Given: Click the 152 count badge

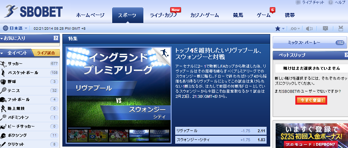Looking at the screenshot, I should point(340,43).
